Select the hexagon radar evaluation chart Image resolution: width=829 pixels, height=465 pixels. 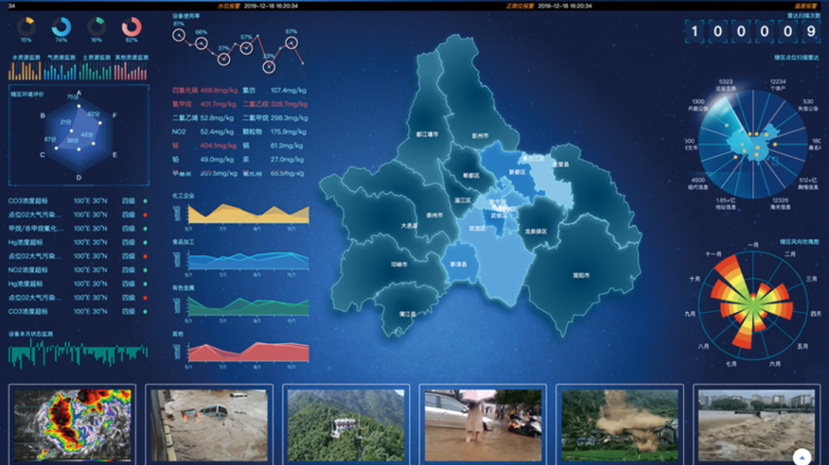(x=79, y=135)
